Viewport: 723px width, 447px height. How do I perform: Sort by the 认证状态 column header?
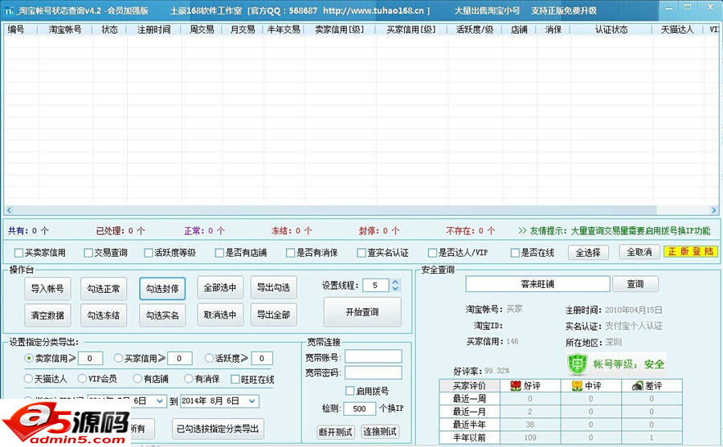611,30
